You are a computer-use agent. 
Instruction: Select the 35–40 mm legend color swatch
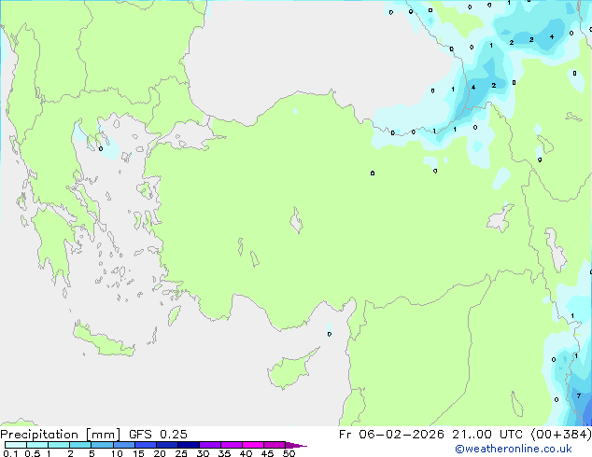pyautogui.click(x=232, y=445)
